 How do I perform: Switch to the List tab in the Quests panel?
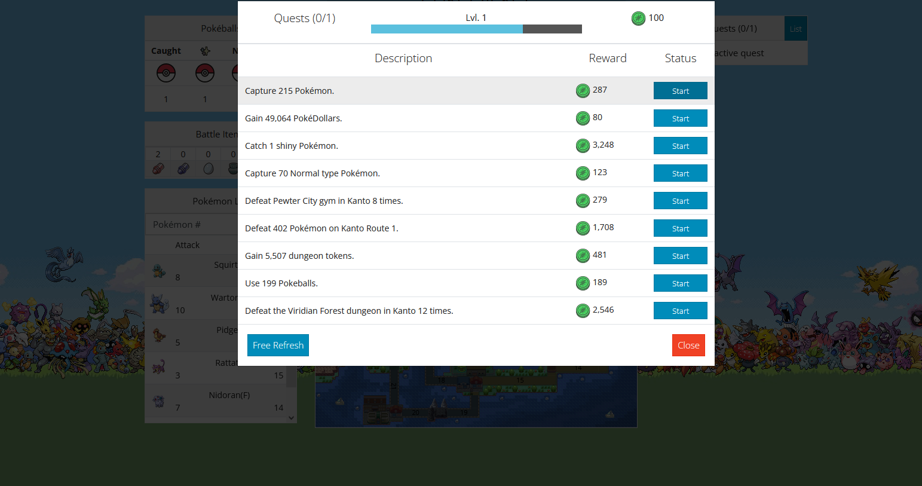pos(795,28)
